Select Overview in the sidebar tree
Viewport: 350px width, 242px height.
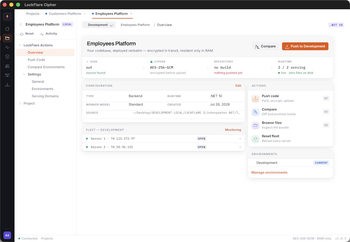(x=45, y=52)
